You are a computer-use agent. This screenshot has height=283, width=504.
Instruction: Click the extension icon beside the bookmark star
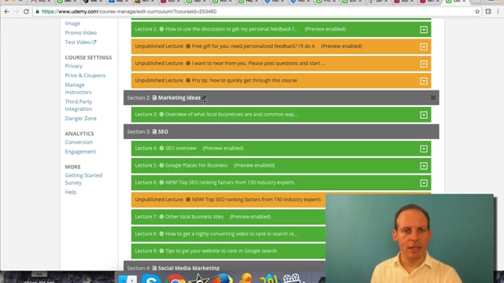tap(488, 12)
